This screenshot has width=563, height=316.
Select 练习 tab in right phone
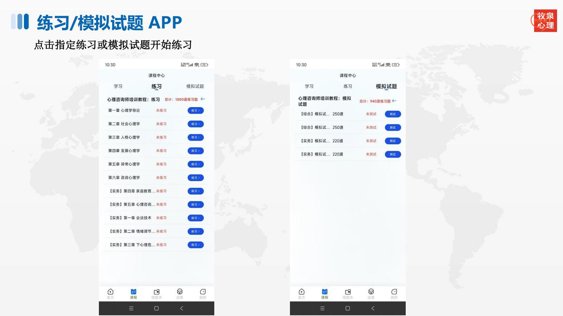coord(348,86)
